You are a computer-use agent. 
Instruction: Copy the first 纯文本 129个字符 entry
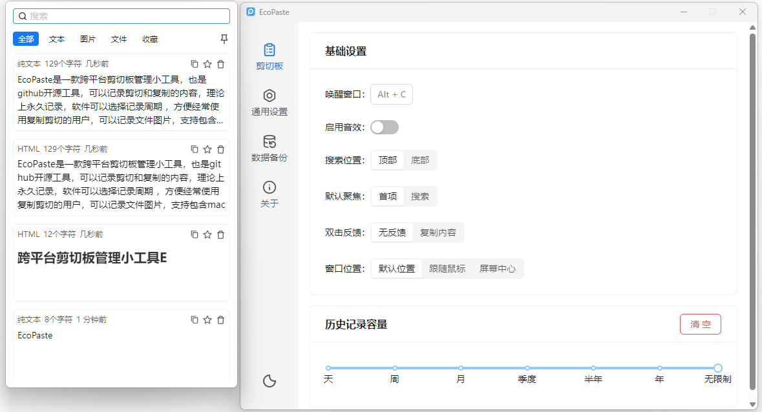(x=195, y=64)
